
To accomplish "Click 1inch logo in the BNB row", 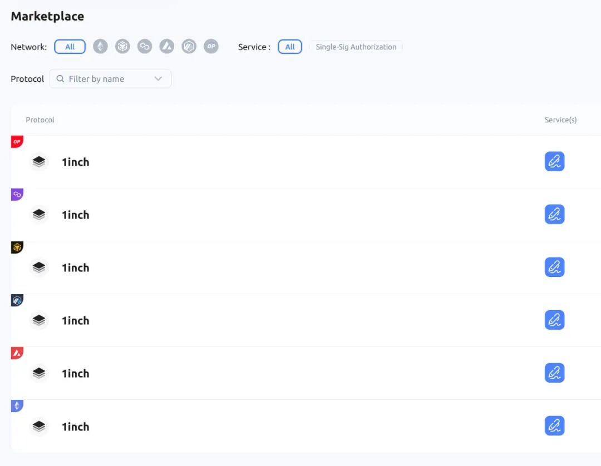I will pos(39,267).
